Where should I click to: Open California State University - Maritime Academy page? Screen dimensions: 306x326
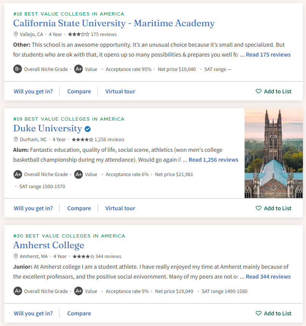click(x=114, y=24)
